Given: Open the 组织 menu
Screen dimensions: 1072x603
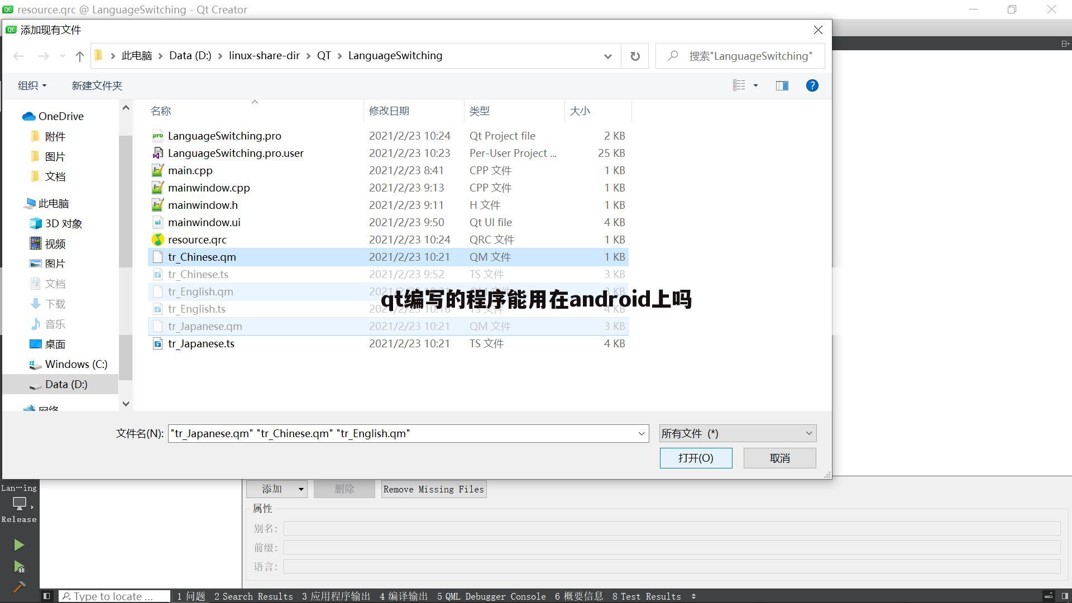Looking at the screenshot, I should (x=32, y=85).
